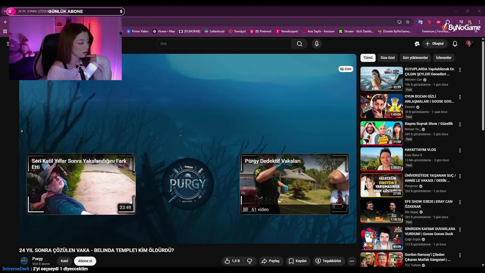This screenshot has height=273, width=485.
Task: Open the media control toolbar icon
Action: (461, 22)
